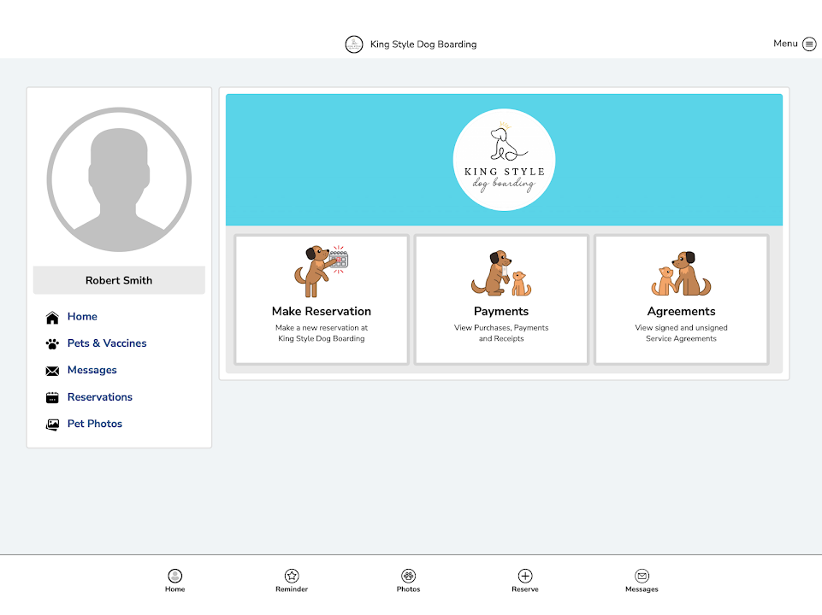822x615 pixels.
Task: Click the envelope icon beside Messages
Action: (52, 371)
